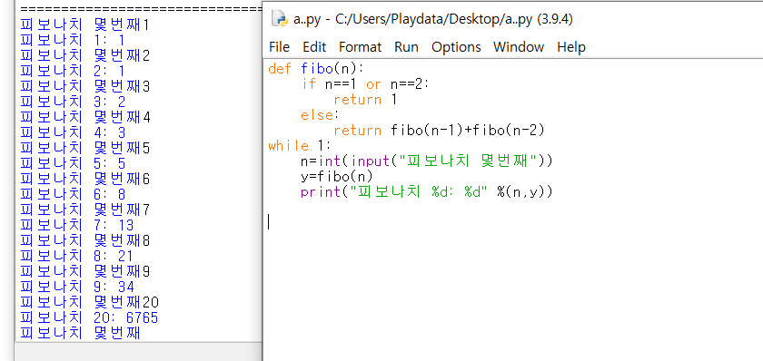Click shell output '피보나치 8: 21'
Image resolution: width=763 pixels, height=361 pixels.
tap(77, 256)
